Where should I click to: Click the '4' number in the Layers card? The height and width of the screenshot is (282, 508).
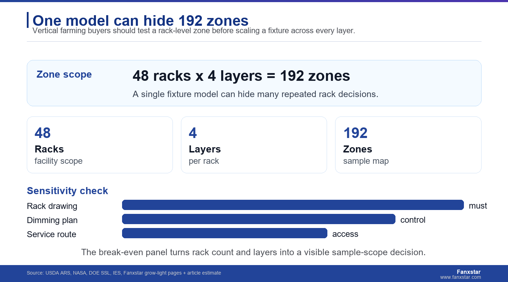click(193, 133)
